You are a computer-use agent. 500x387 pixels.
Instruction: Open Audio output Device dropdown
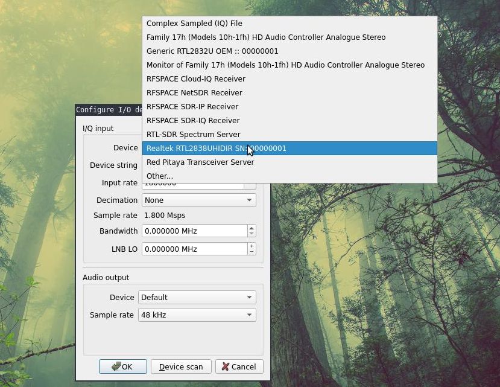tap(197, 297)
